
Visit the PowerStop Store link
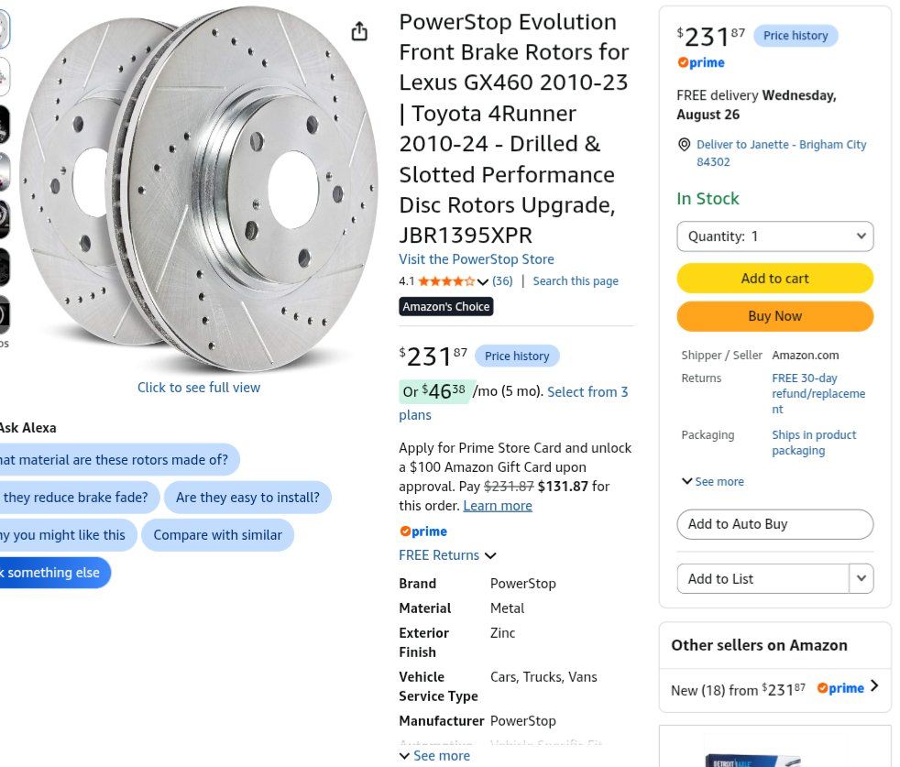(477, 259)
